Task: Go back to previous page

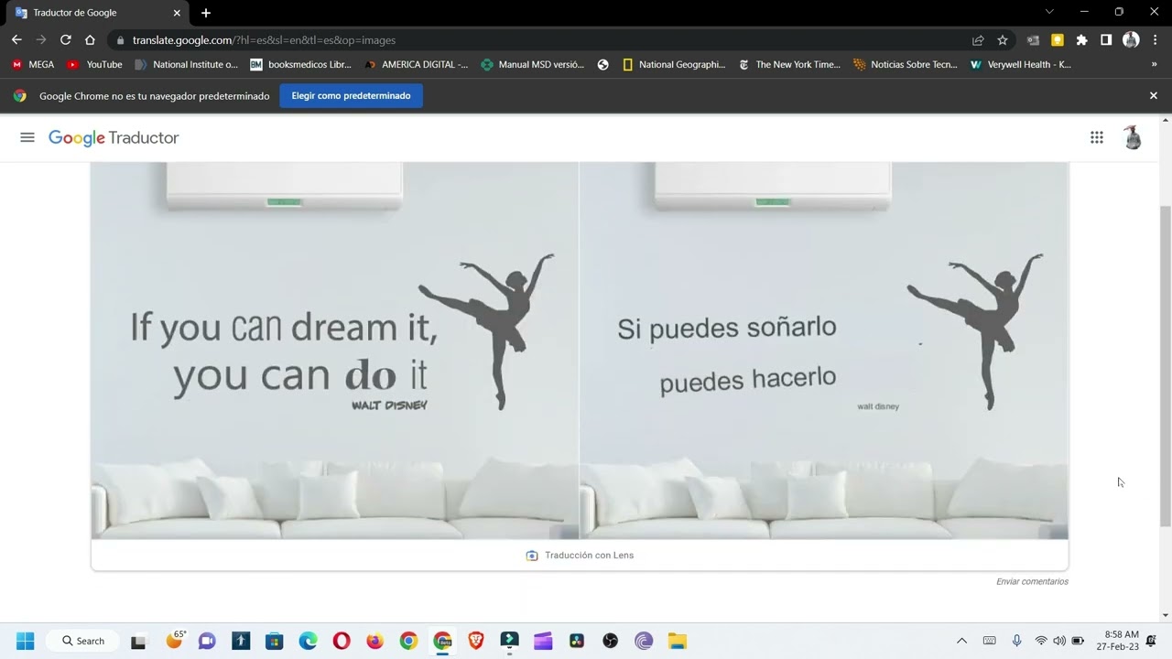Action: 16,40
